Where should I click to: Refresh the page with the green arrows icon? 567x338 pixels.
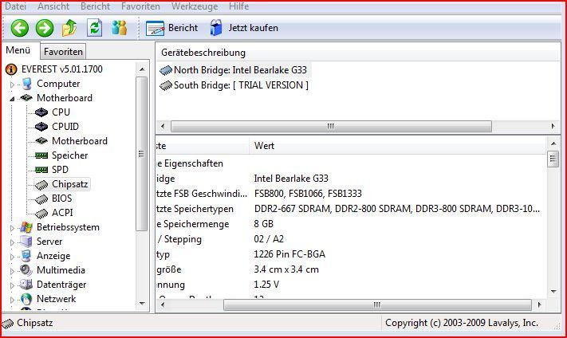coord(94,28)
